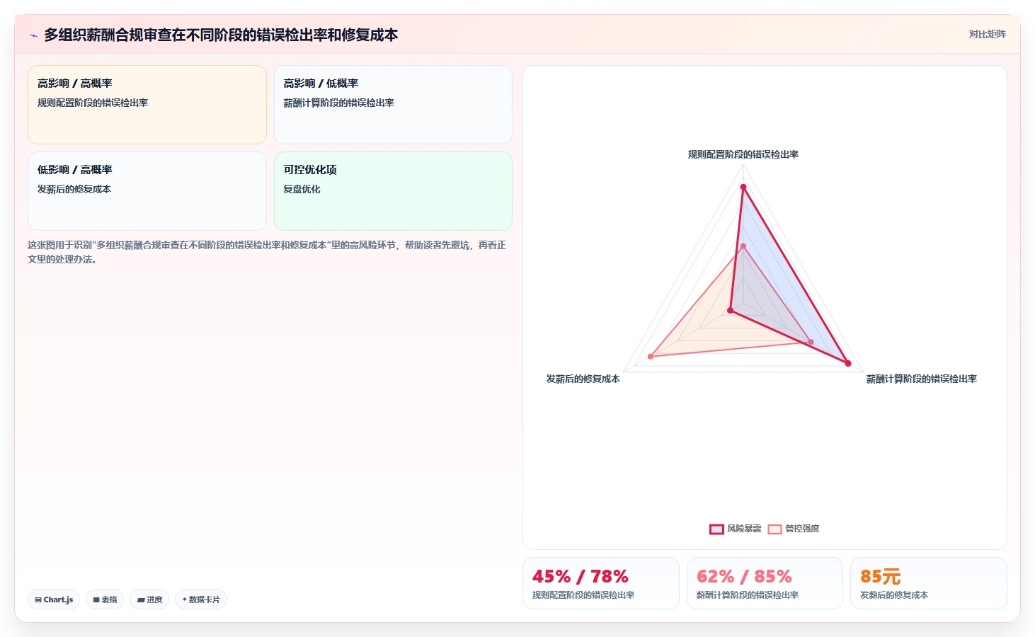This screenshot has width=1035, height=637.
Task: Click the 风险暴露 data point on top axis
Action: [743, 187]
